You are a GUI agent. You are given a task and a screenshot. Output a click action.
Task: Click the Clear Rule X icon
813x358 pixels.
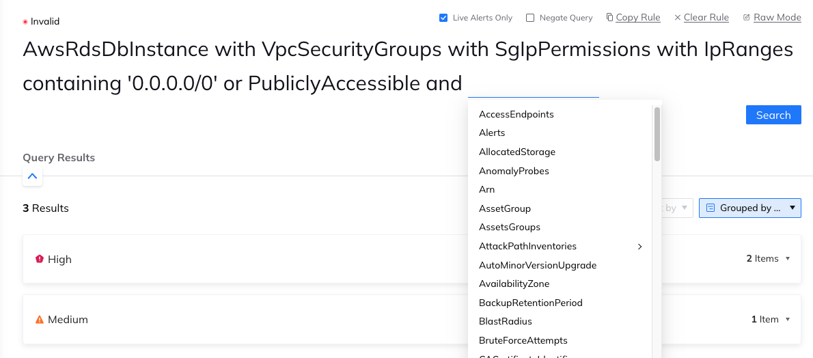(x=677, y=18)
